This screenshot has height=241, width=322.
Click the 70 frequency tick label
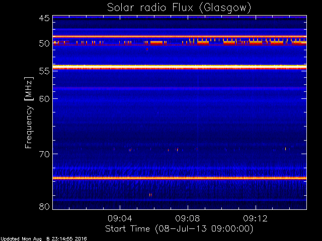pos(44,154)
